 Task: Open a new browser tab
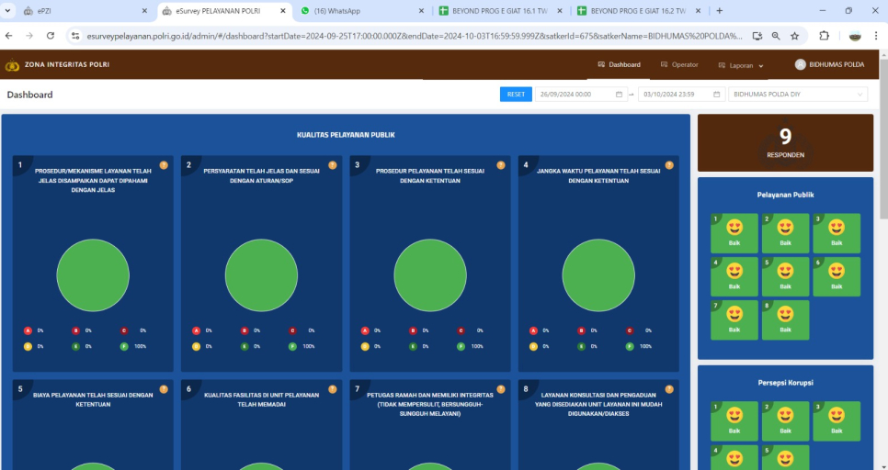pyautogui.click(x=719, y=11)
